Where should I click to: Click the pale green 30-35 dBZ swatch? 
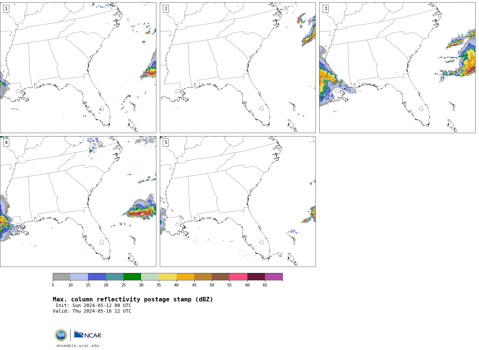pos(150,277)
